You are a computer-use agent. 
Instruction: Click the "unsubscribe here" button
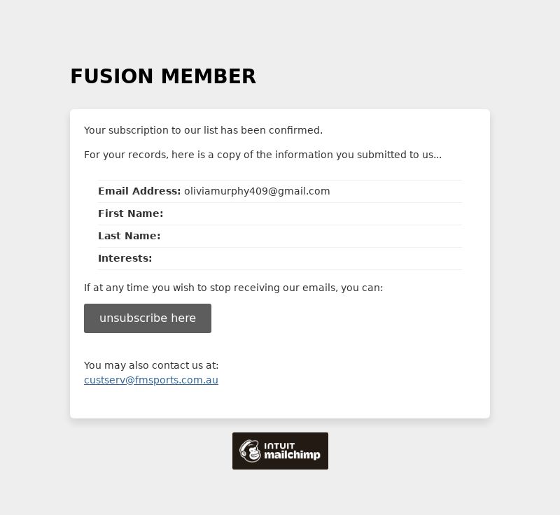(x=148, y=318)
